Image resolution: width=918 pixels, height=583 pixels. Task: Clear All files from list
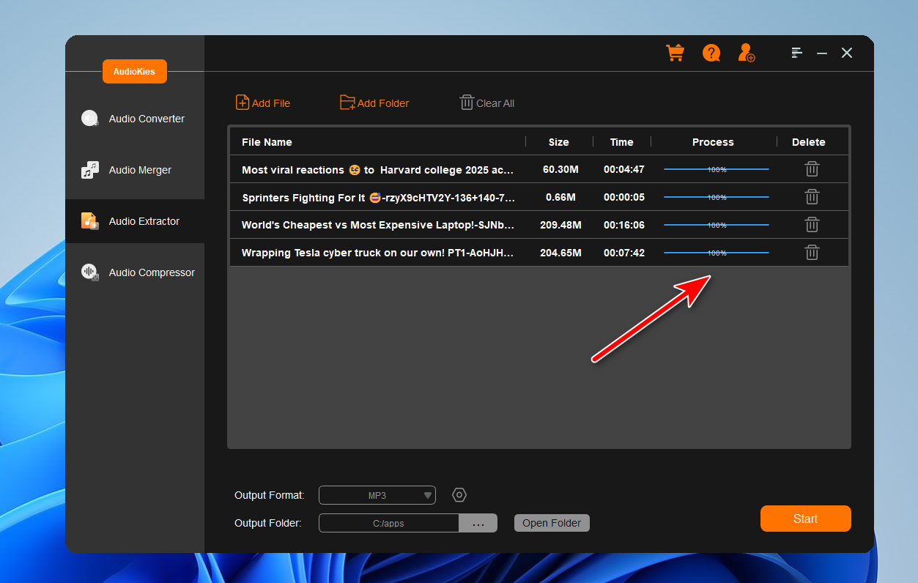pos(487,103)
